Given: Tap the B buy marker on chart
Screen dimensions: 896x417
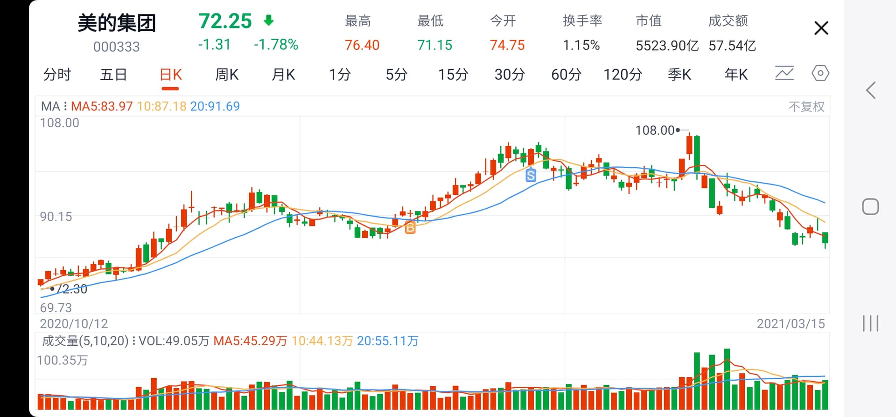Looking at the screenshot, I should pyautogui.click(x=410, y=227).
